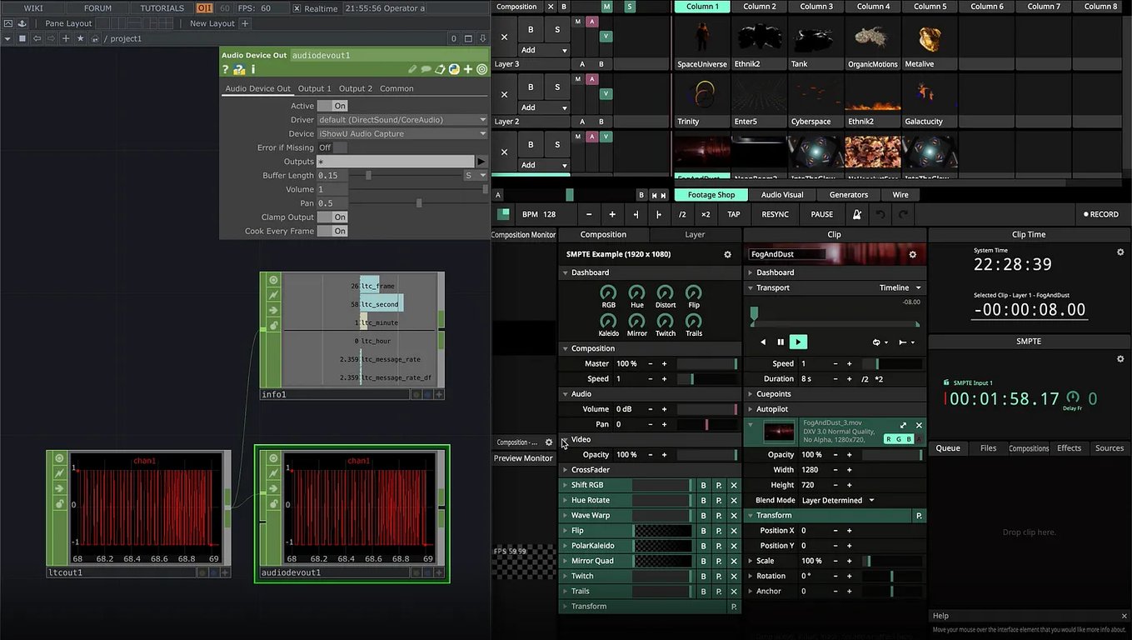
Task: Launch the SpaceUniverse clip thumbnail
Action: (x=703, y=37)
